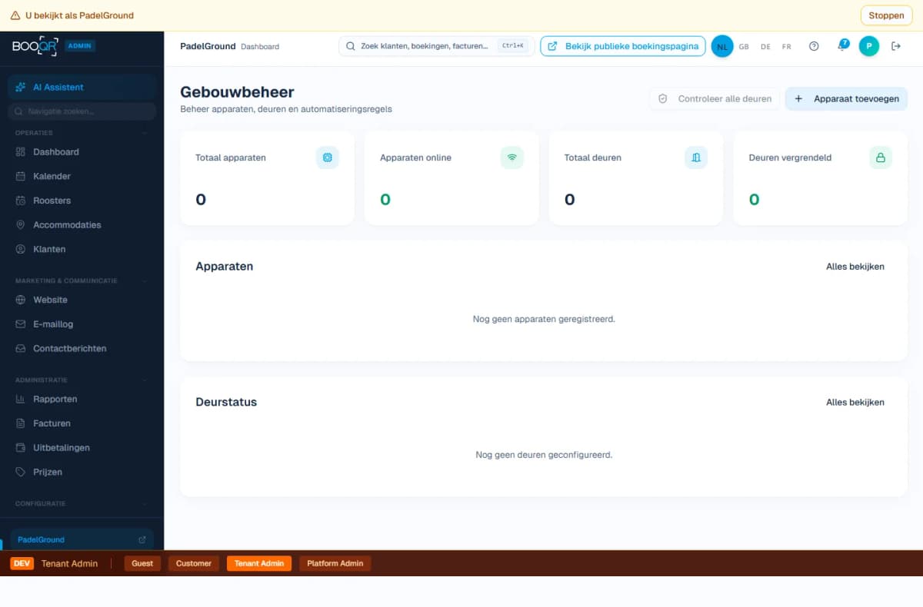Viewport: 923px width, 607px height.
Task: Open Kalender in the sidebar
Action: (x=52, y=176)
